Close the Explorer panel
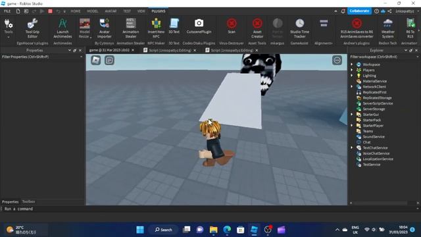421x237 pixels. pos(416,50)
